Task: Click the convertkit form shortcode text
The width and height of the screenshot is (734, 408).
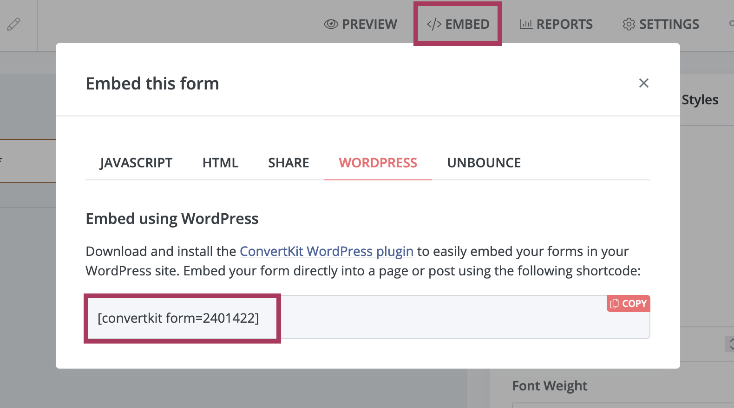Action: pos(178,318)
